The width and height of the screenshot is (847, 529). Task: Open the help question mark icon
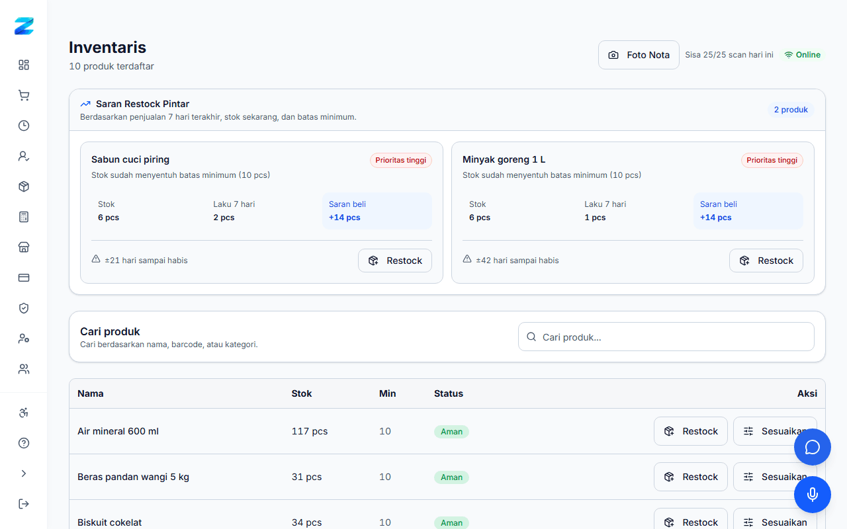(24, 443)
